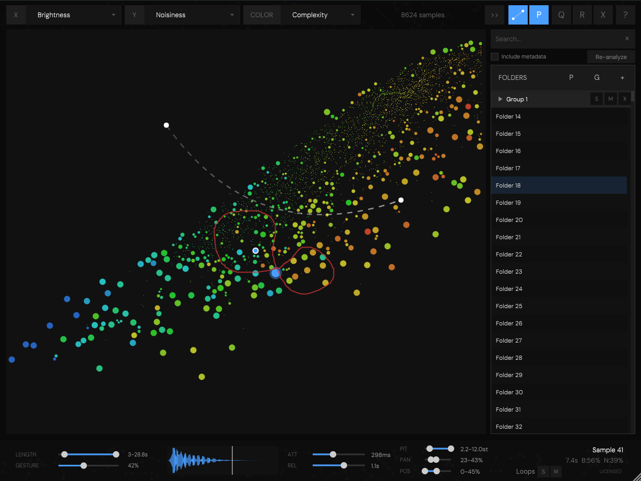Open the Y axis Noisiness dropdown
Image resolution: width=641 pixels, height=481 pixels.
click(192, 15)
